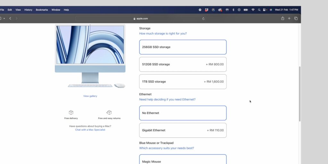The width and height of the screenshot is (328, 164).
Task: Reload the apple.com page
Action: coord(203,19)
